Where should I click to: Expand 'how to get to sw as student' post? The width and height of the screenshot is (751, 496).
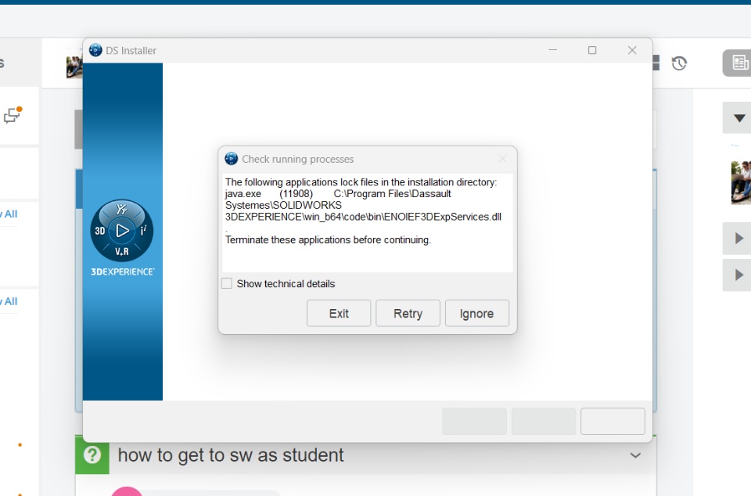point(635,455)
